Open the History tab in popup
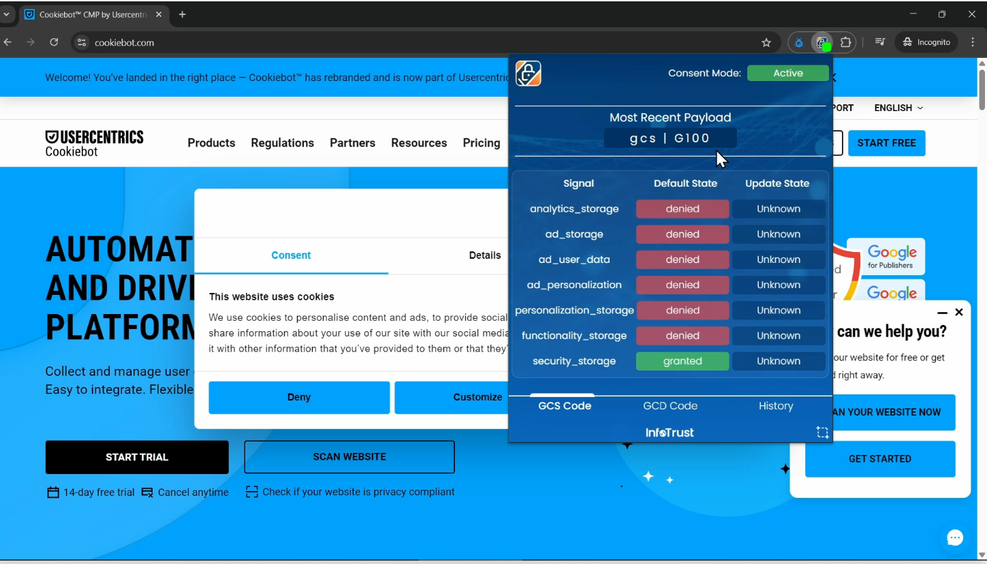Screen dimensions: 987x564 [776, 406]
